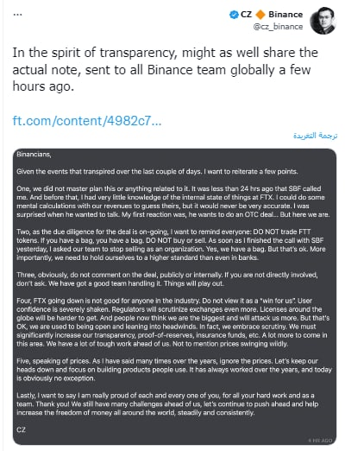This screenshot has width=345, height=451.
Task: Select the paragraph starting "Three, obviously"
Action: point(167,279)
